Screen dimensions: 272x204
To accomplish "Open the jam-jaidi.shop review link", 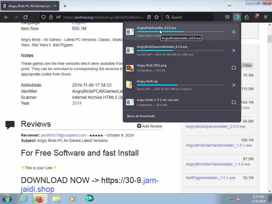I will [90, 185].
